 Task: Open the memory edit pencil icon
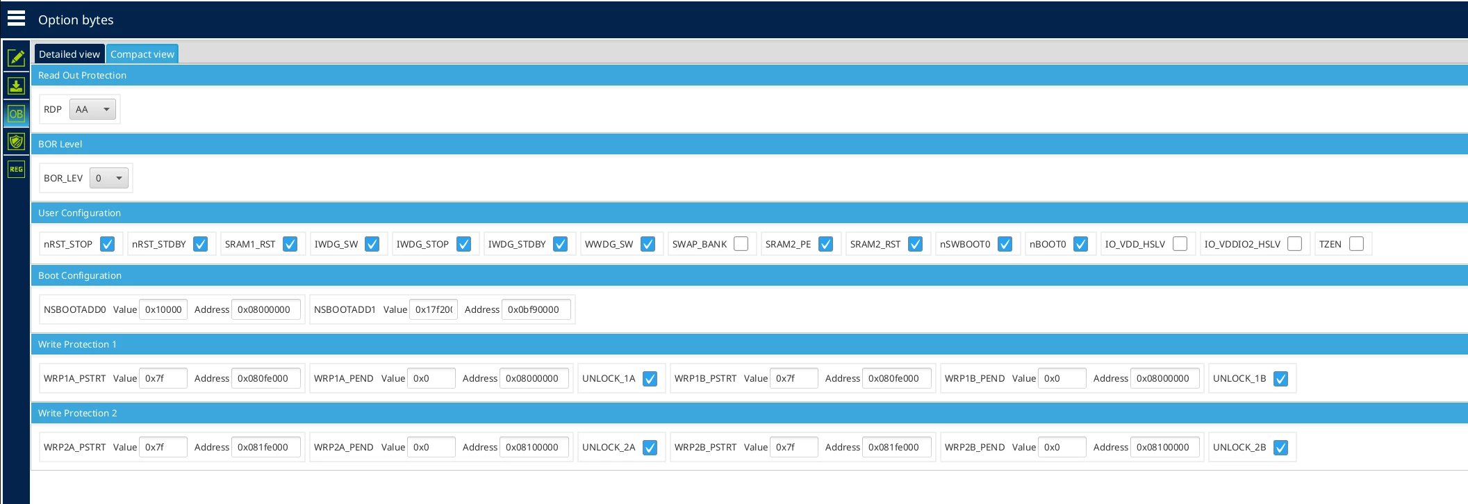[x=16, y=58]
